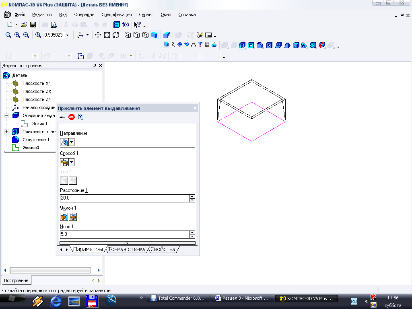Open Internet Explorer from the taskbar
Image resolution: width=412 pixels, height=309 pixels.
[56, 301]
